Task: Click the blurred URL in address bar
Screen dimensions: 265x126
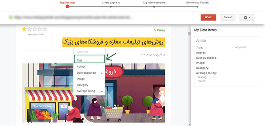Action: [x=73, y=17]
